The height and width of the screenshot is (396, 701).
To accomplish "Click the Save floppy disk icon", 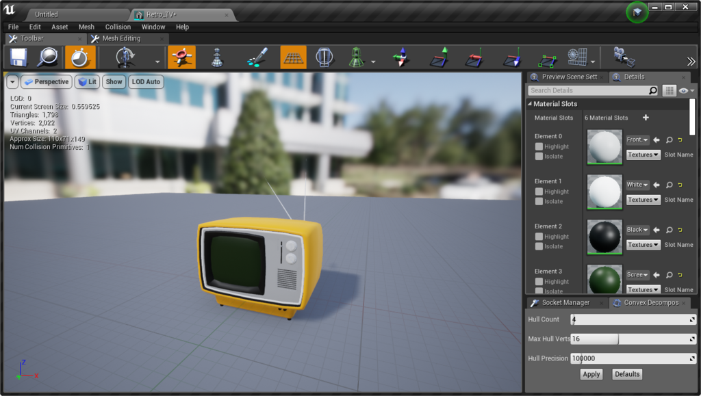I will coord(18,57).
